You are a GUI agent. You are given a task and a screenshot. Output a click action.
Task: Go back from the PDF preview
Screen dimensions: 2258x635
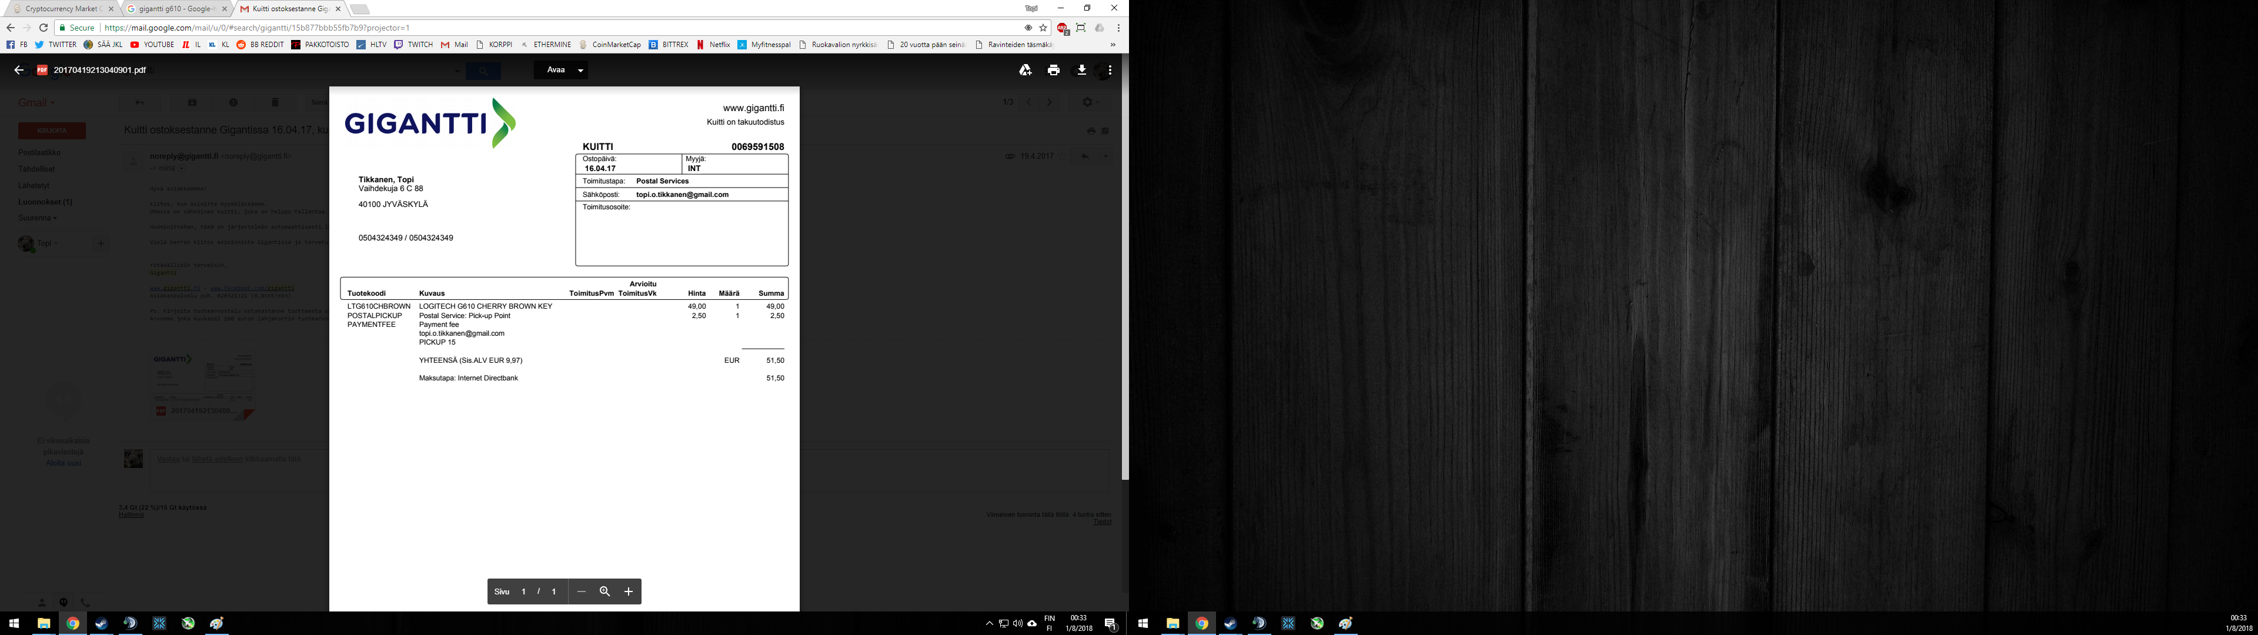tap(18, 70)
